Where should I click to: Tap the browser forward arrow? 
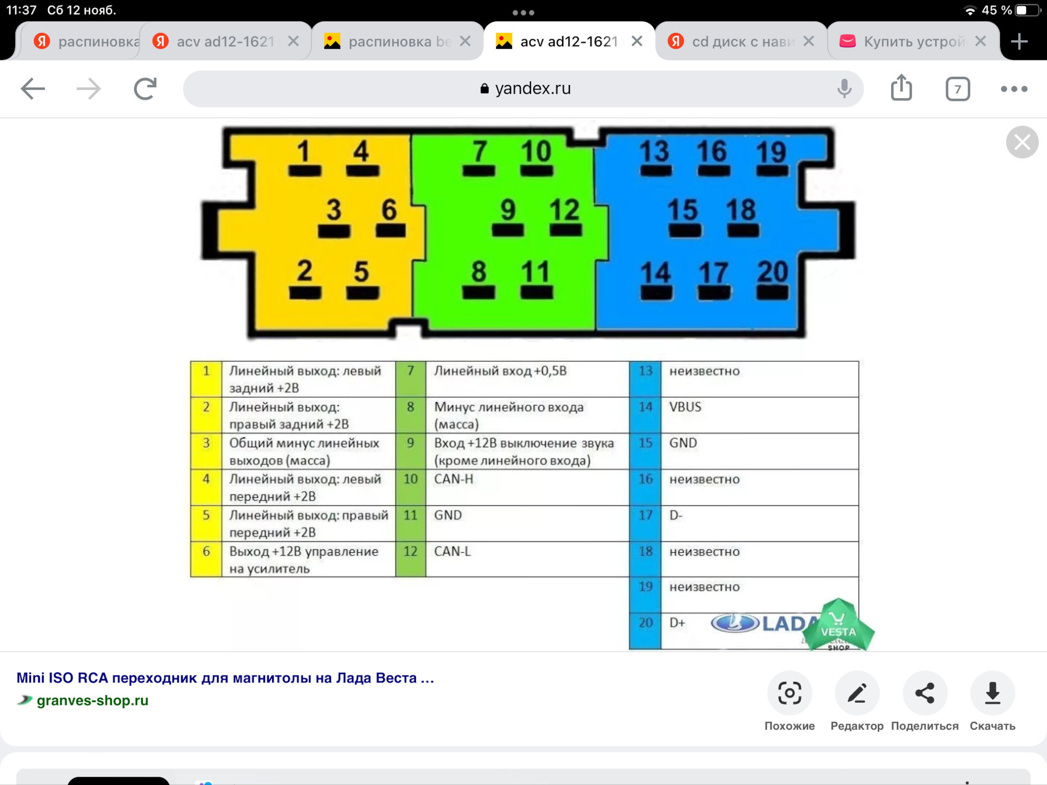click(88, 89)
